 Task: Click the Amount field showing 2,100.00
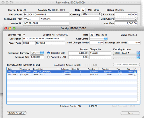78,53
